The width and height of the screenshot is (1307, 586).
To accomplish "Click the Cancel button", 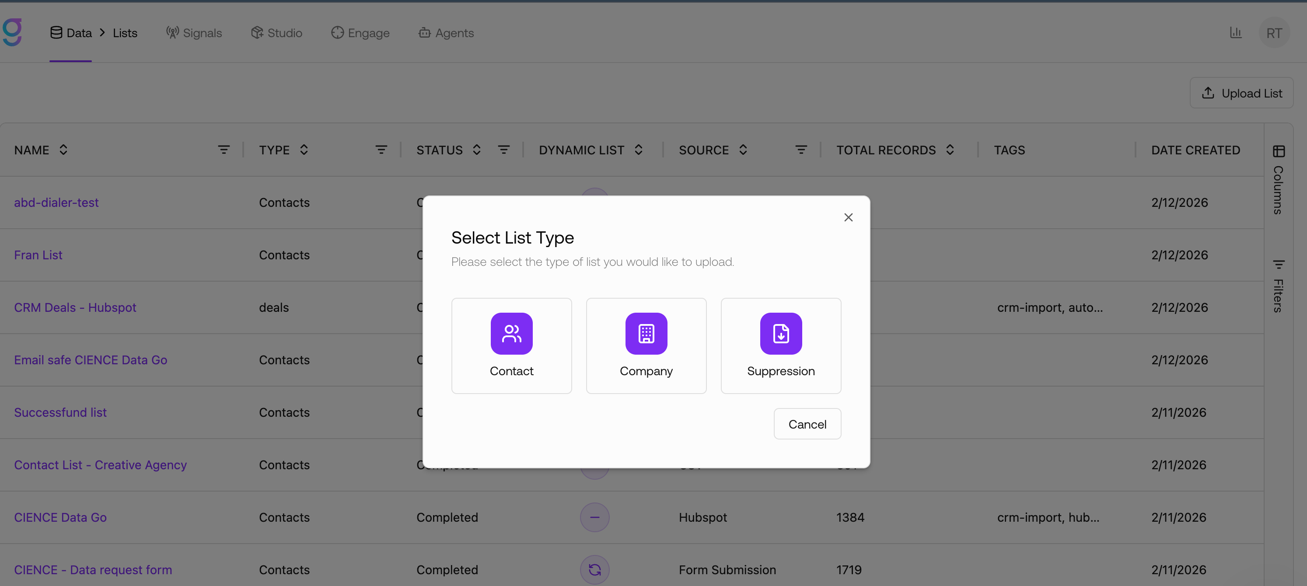I will click(807, 424).
